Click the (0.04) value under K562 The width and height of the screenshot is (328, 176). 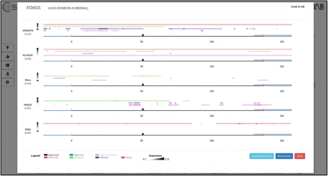pyautogui.click(x=28, y=133)
